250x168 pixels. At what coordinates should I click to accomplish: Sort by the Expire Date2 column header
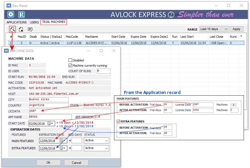click(160, 37)
